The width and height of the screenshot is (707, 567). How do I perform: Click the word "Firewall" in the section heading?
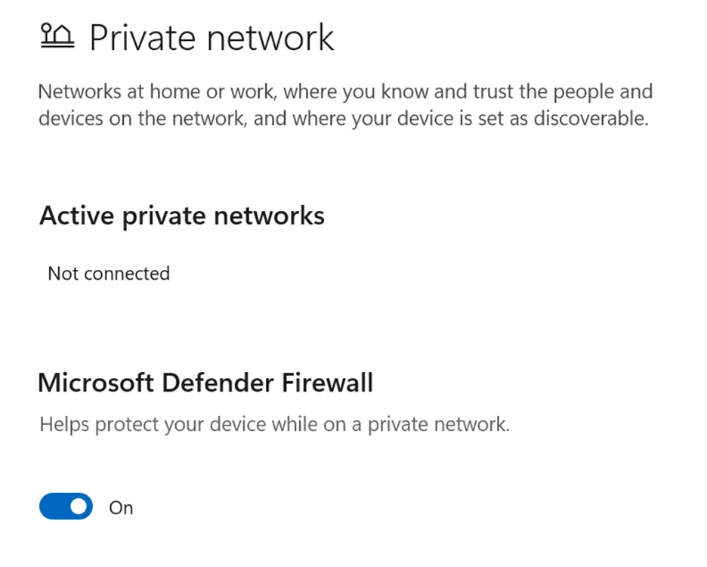point(328,383)
